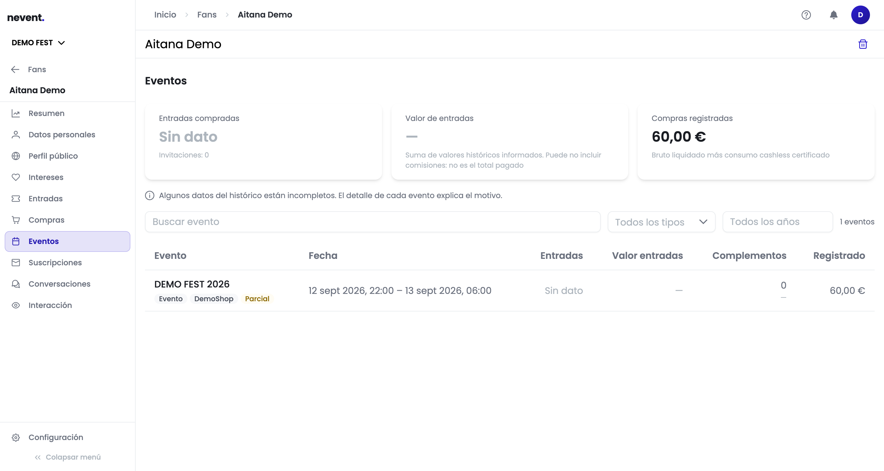The width and height of the screenshot is (884, 471).
Task: Click the info icon beside incomplete data notice
Action: coord(150,195)
